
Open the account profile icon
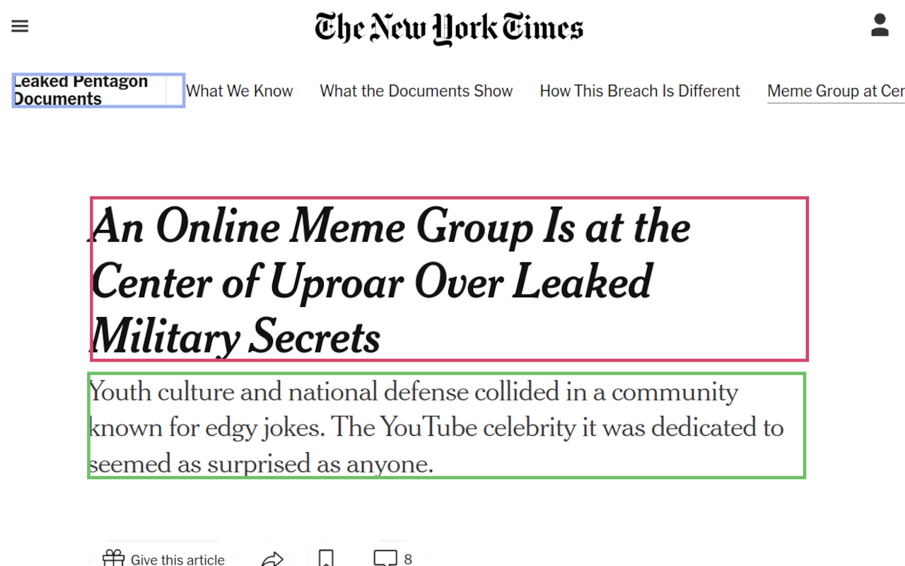880,25
